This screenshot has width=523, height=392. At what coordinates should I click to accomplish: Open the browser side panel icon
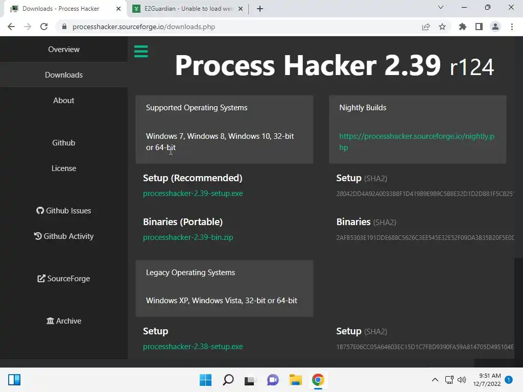click(479, 27)
